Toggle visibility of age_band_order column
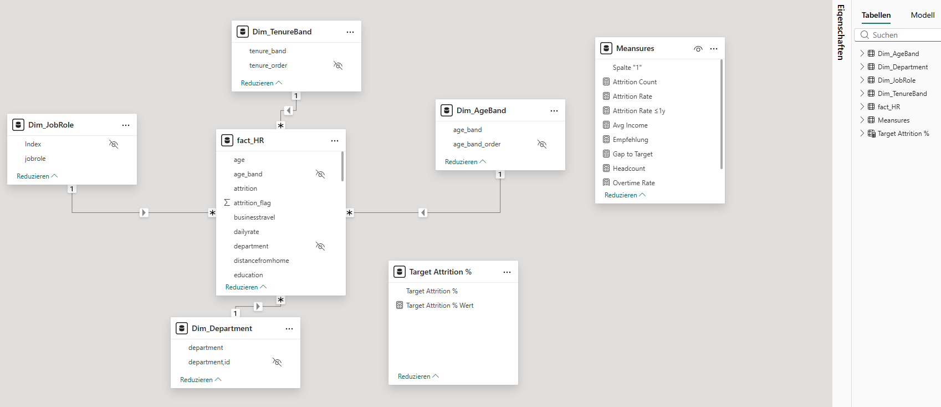The image size is (941, 407). click(x=542, y=144)
